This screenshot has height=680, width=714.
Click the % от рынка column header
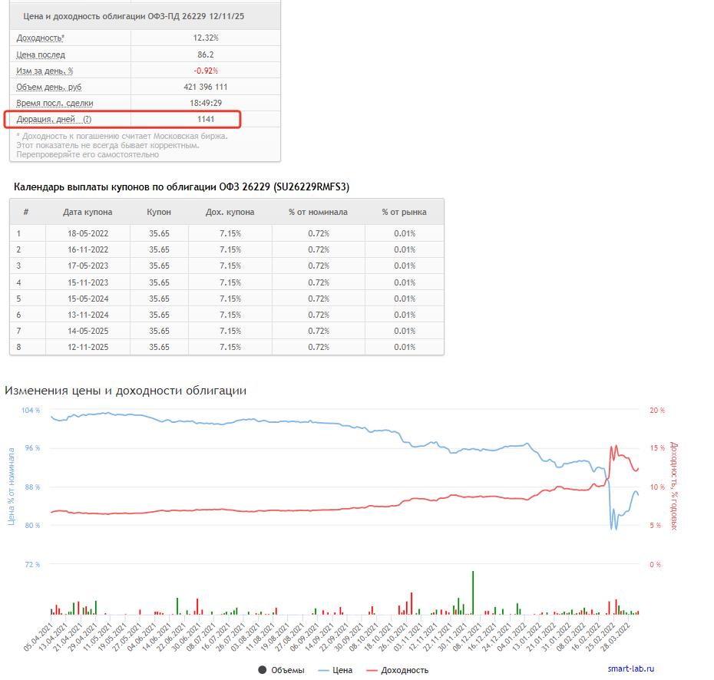[404, 212]
